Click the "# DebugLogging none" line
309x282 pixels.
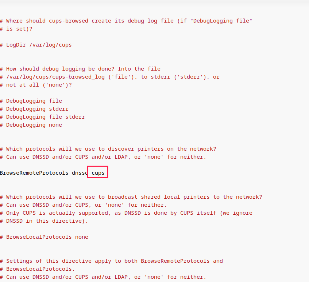[x=31, y=125]
